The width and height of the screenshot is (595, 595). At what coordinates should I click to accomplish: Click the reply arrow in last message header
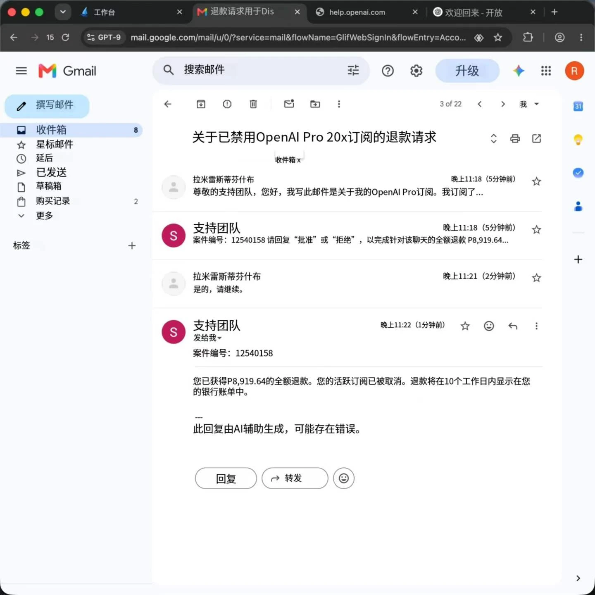pos(513,326)
